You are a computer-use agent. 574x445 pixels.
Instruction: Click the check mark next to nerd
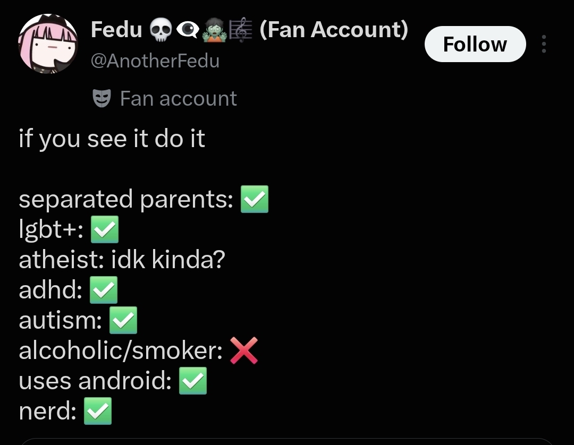pyautogui.click(x=98, y=411)
